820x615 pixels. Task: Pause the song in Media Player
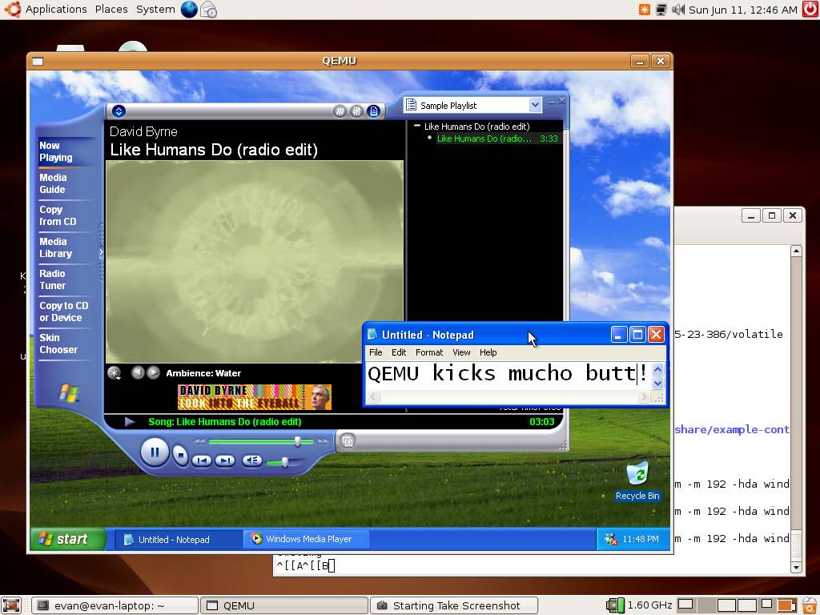pyautogui.click(x=154, y=452)
